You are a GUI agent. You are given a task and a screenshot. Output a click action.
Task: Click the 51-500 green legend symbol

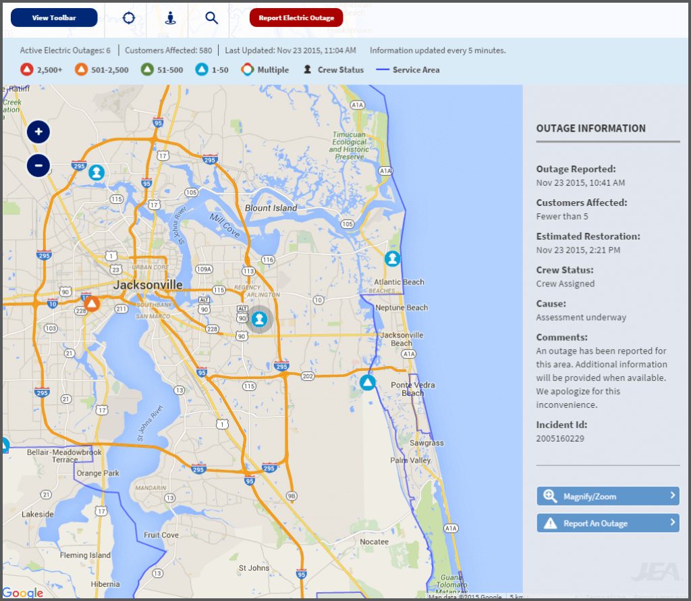pyautogui.click(x=147, y=70)
